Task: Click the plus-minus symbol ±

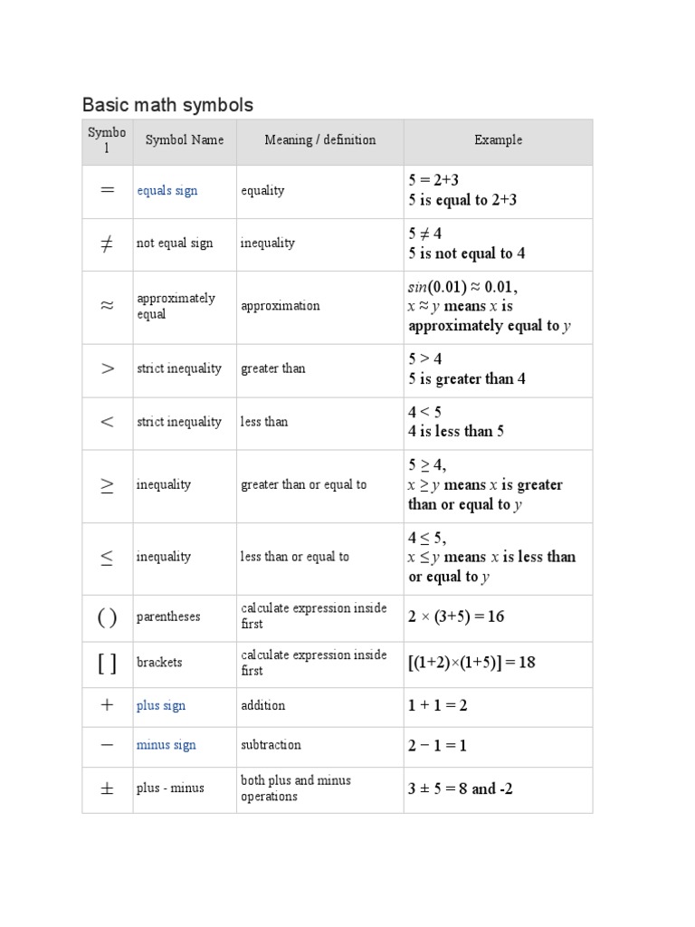Action: (107, 788)
